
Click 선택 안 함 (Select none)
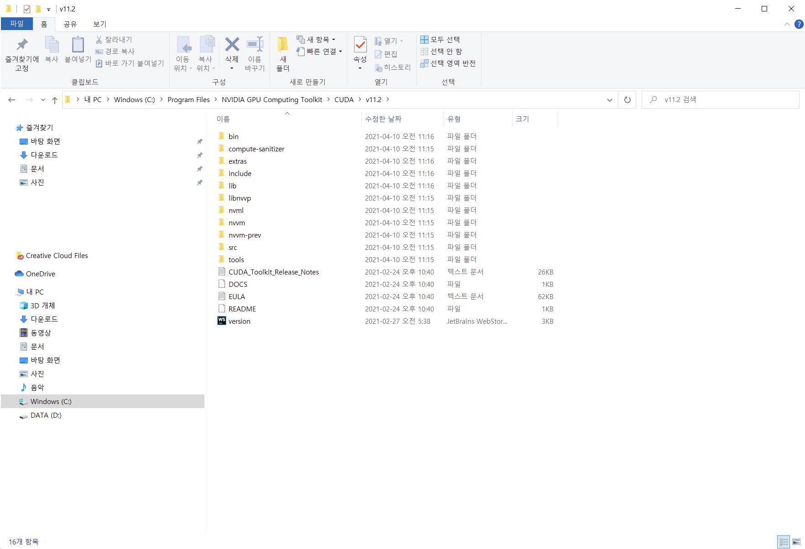click(x=441, y=52)
